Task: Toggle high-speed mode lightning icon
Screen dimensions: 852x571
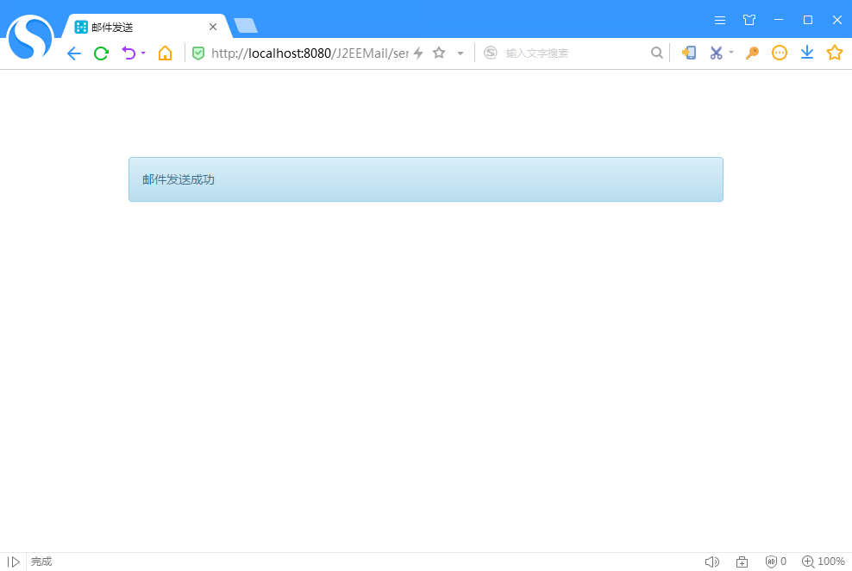Action: [x=418, y=53]
